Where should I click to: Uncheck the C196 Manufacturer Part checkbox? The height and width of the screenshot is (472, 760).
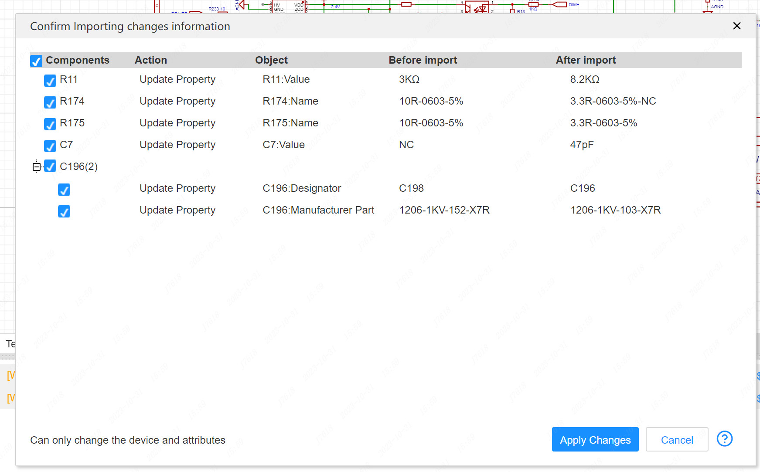(64, 211)
